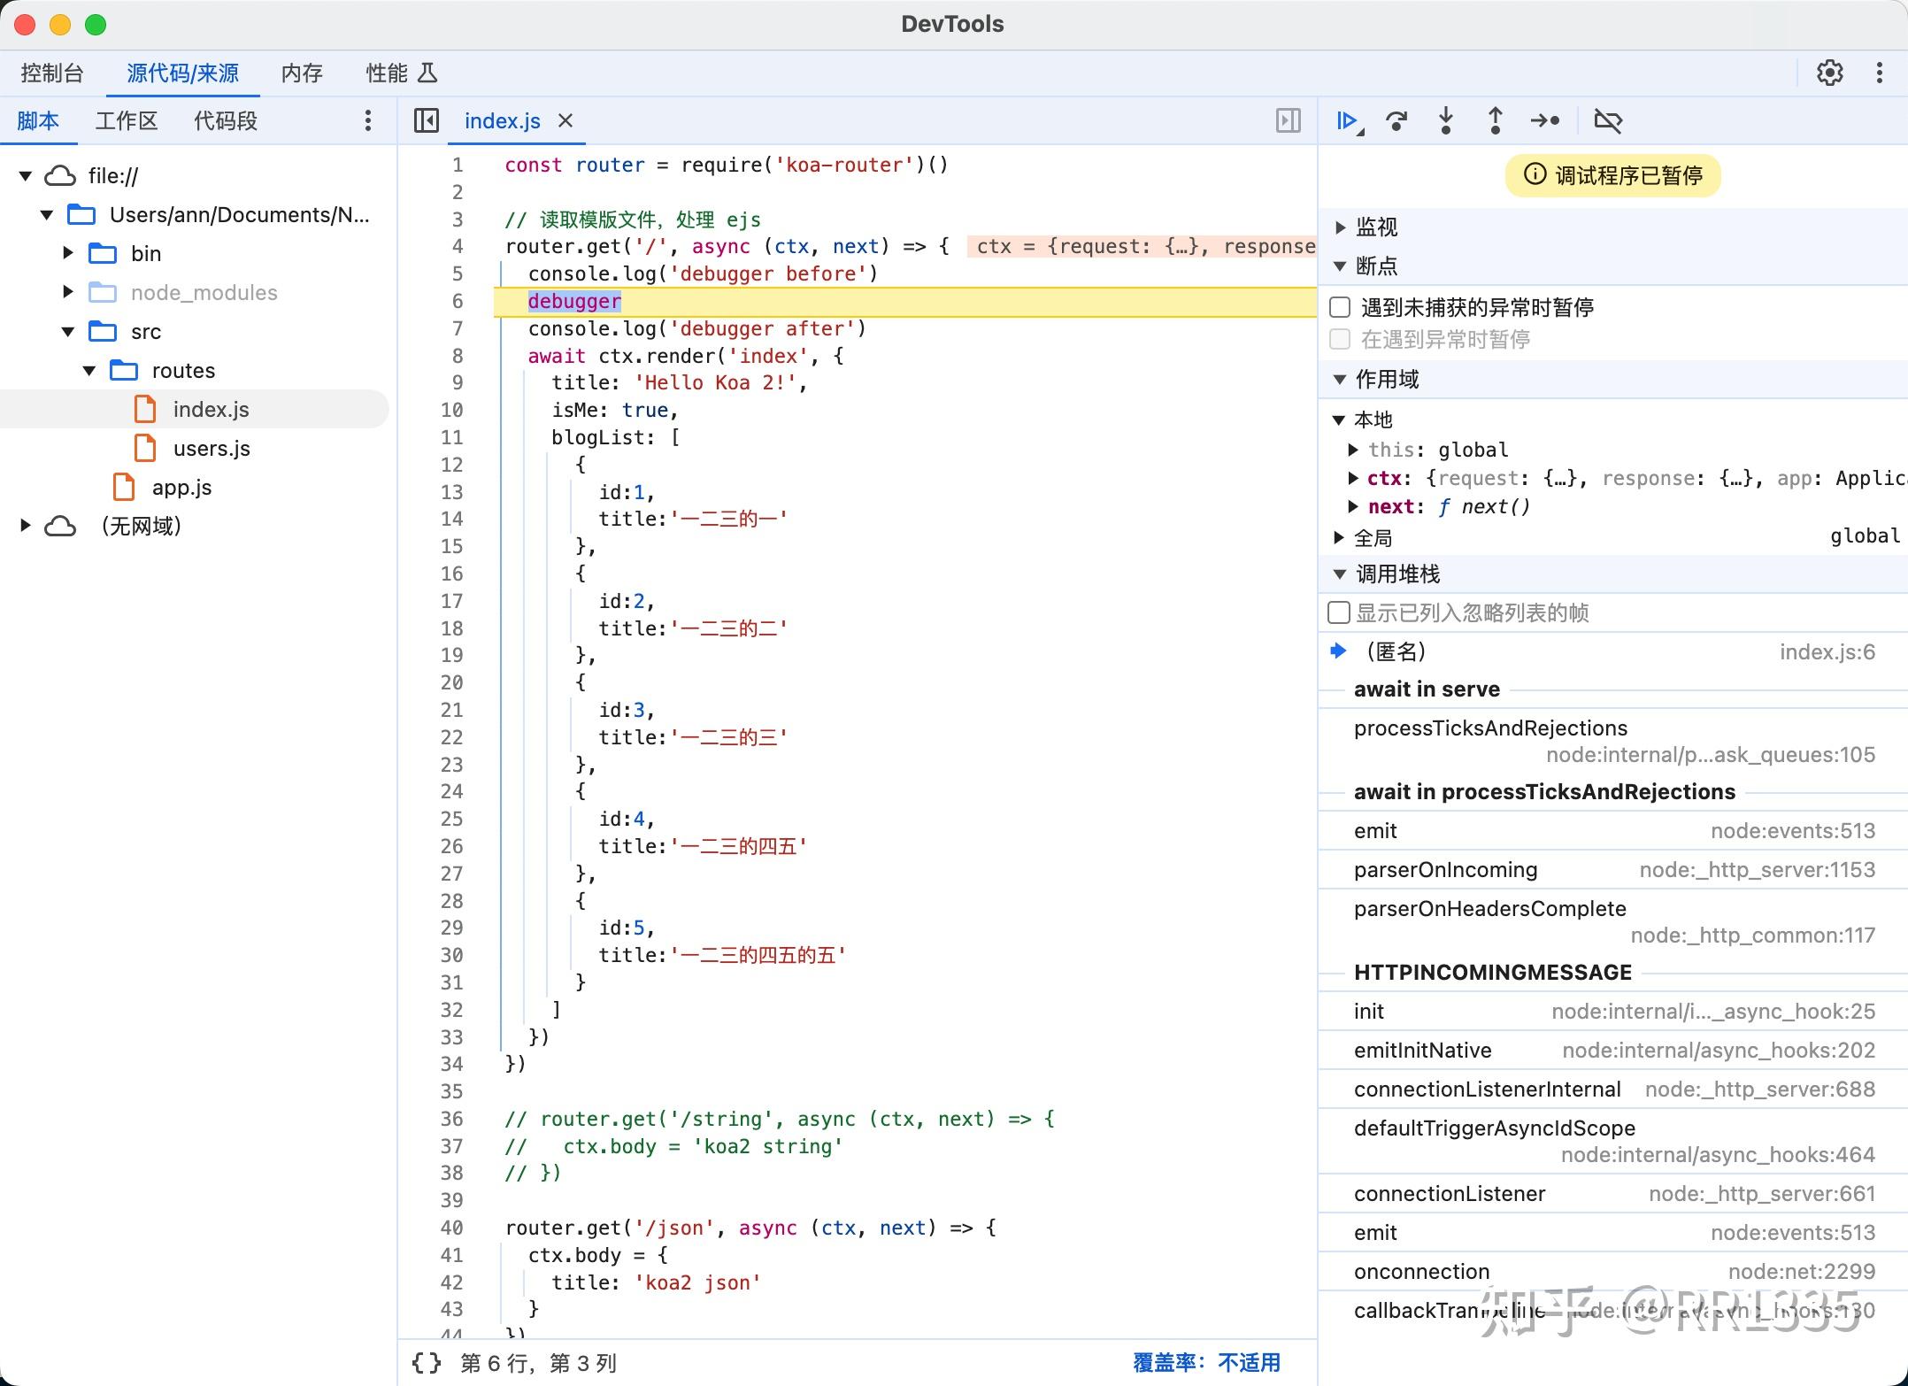1908x1386 pixels.
Task: Collapse the 断点 section
Action: click(x=1339, y=266)
